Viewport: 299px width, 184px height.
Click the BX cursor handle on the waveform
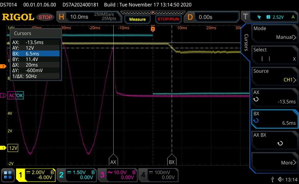coord(172,160)
